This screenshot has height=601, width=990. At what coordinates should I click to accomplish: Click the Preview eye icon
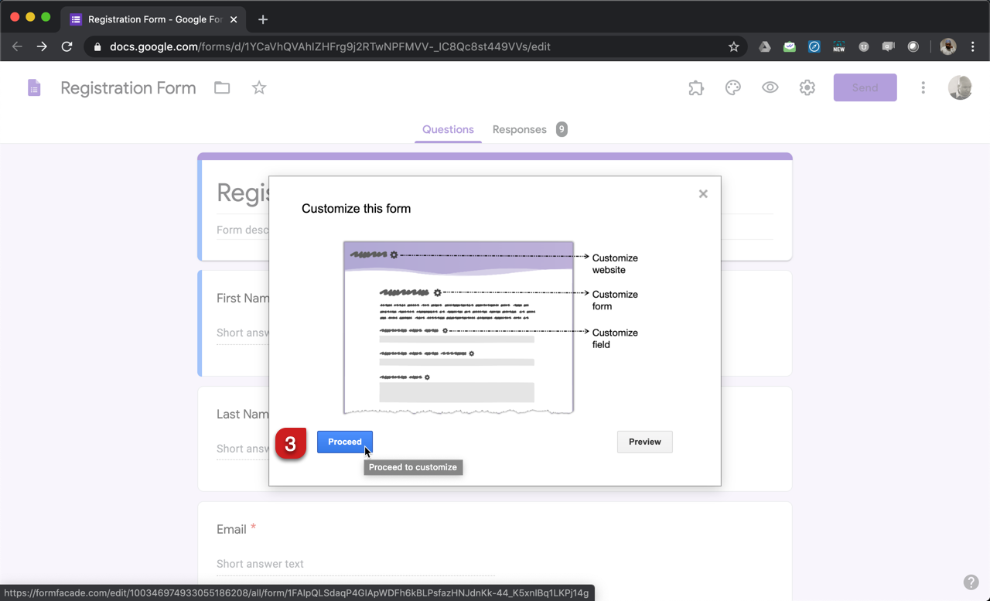click(x=770, y=87)
